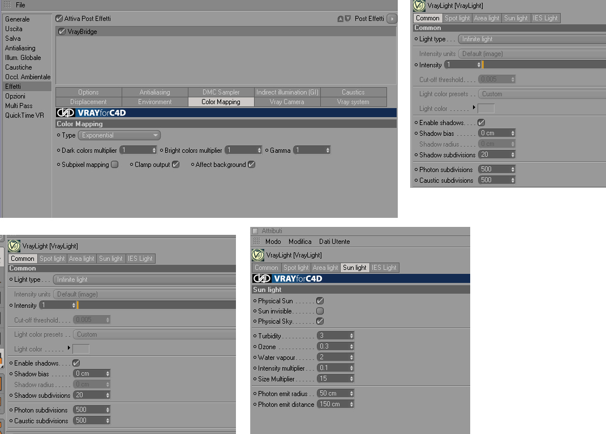Viewport: 606px width, 434px height.
Task: Open the Modifica menu
Action: point(300,242)
